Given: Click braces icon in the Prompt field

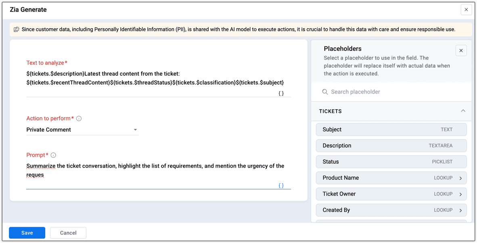Looking at the screenshot, I should coord(281,186).
